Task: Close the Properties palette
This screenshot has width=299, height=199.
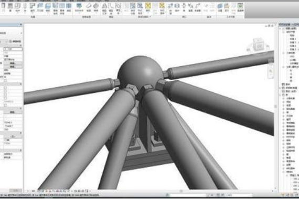Action: (x=21, y=25)
